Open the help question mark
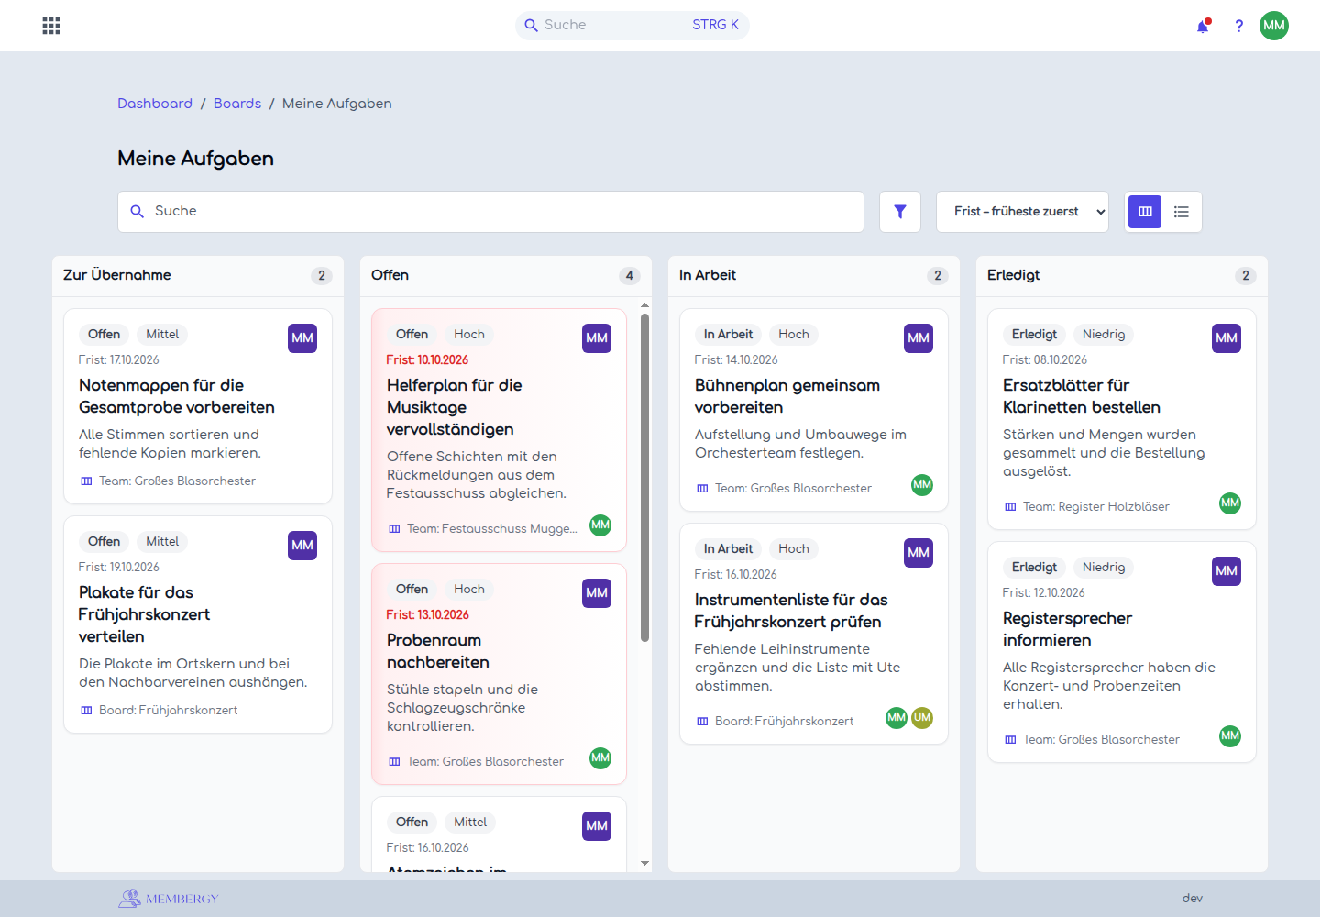This screenshot has height=917, width=1320. (1238, 26)
